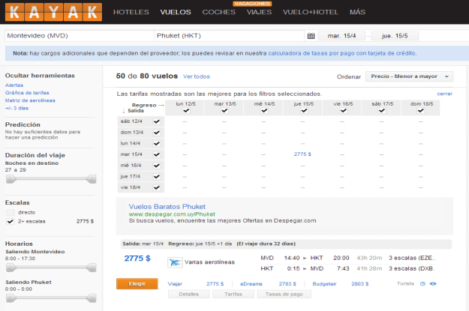Click the large 2775 $ result price

click(x=137, y=259)
